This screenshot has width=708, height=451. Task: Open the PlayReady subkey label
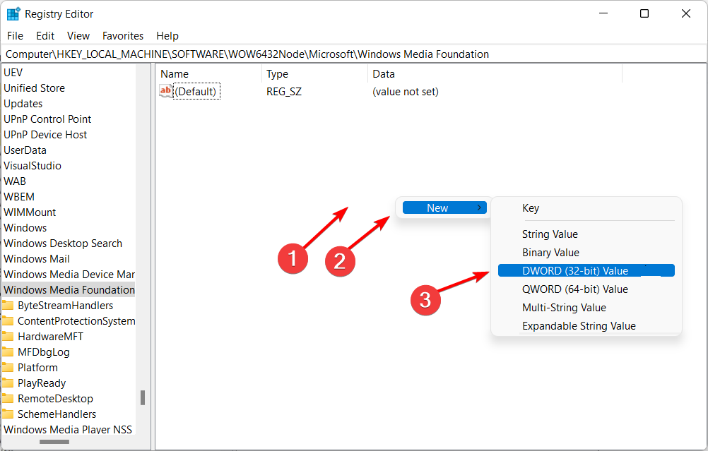[x=42, y=383]
